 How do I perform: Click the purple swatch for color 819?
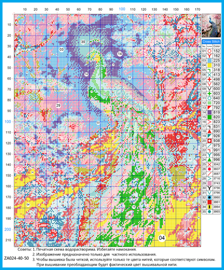(209, 112)
